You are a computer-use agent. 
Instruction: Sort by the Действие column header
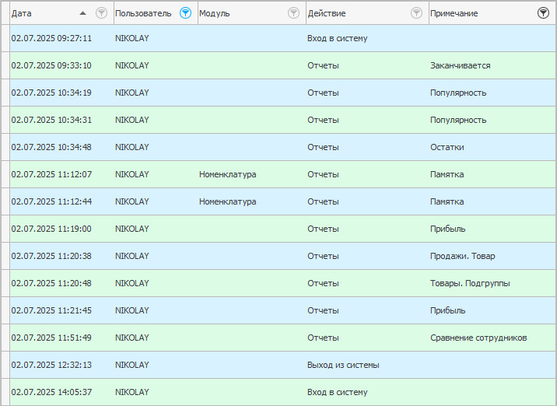point(327,13)
